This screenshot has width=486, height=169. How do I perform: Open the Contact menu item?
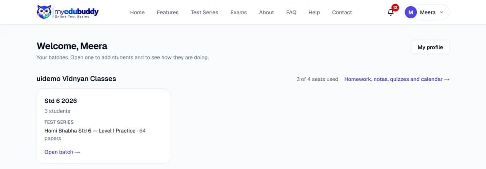[342, 12]
